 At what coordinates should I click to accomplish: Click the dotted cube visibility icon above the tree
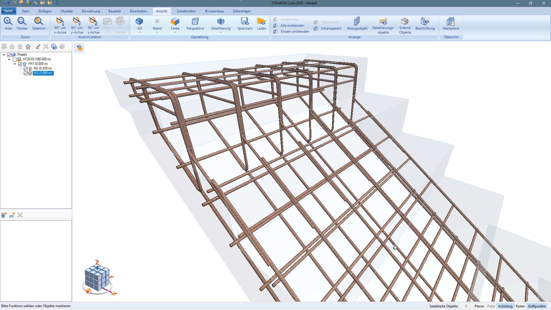point(54,46)
